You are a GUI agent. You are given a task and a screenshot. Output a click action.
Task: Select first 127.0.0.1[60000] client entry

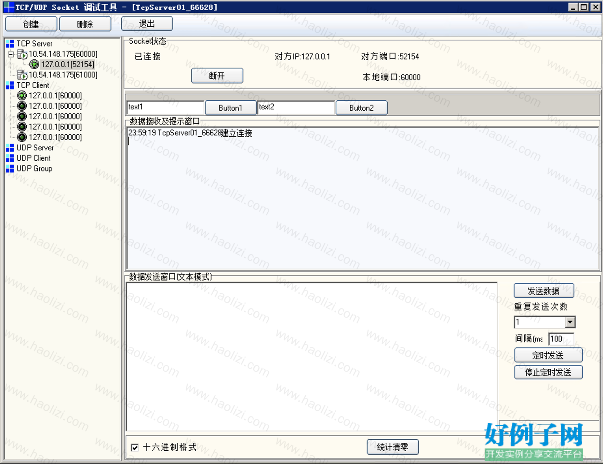(x=55, y=96)
